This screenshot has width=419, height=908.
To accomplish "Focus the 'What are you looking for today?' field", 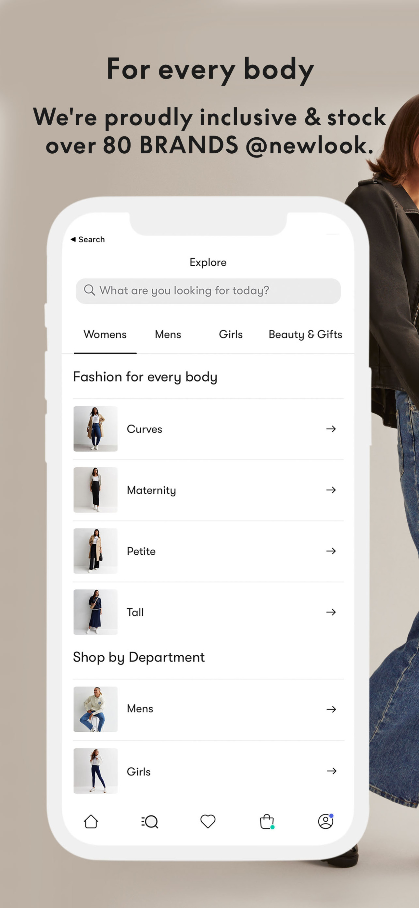I will (x=208, y=291).
